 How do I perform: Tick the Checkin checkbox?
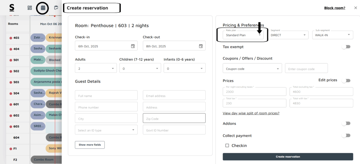(x=227, y=145)
